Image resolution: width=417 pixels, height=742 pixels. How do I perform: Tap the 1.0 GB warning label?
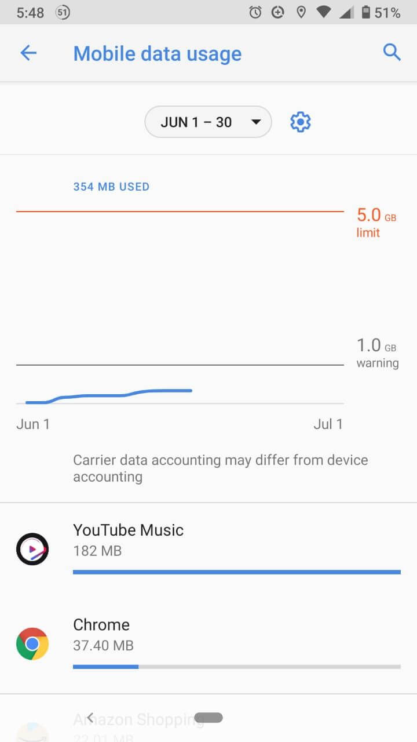pyautogui.click(x=377, y=354)
